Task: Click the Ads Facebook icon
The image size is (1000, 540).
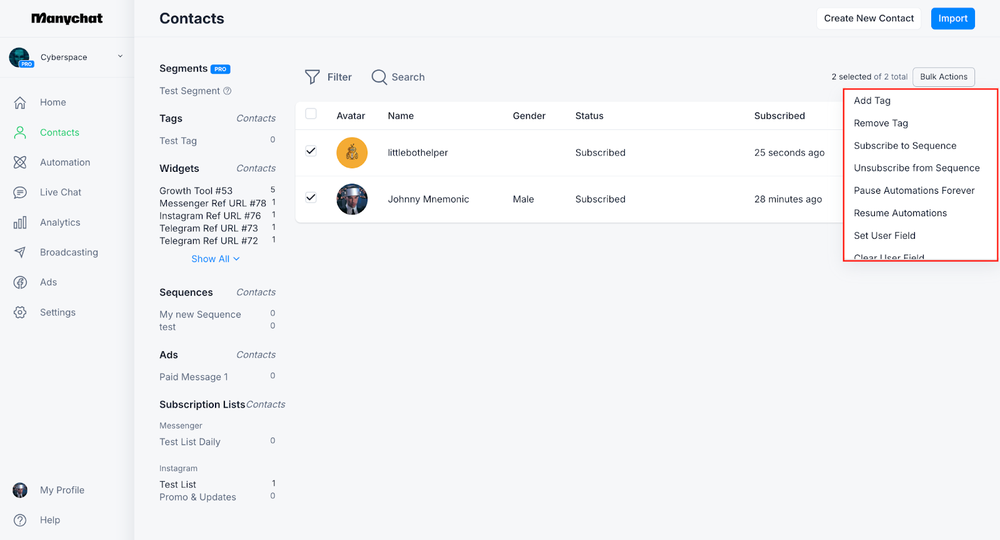Action: pyautogui.click(x=20, y=282)
